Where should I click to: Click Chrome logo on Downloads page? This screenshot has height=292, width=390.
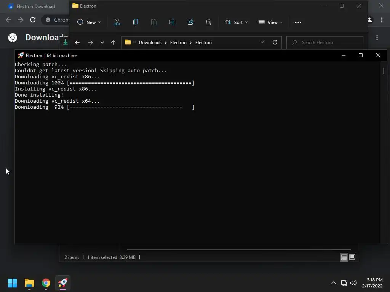13,38
